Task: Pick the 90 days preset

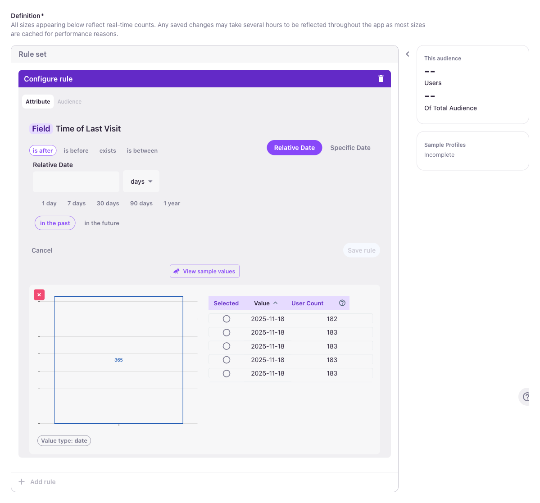Action: (x=141, y=203)
